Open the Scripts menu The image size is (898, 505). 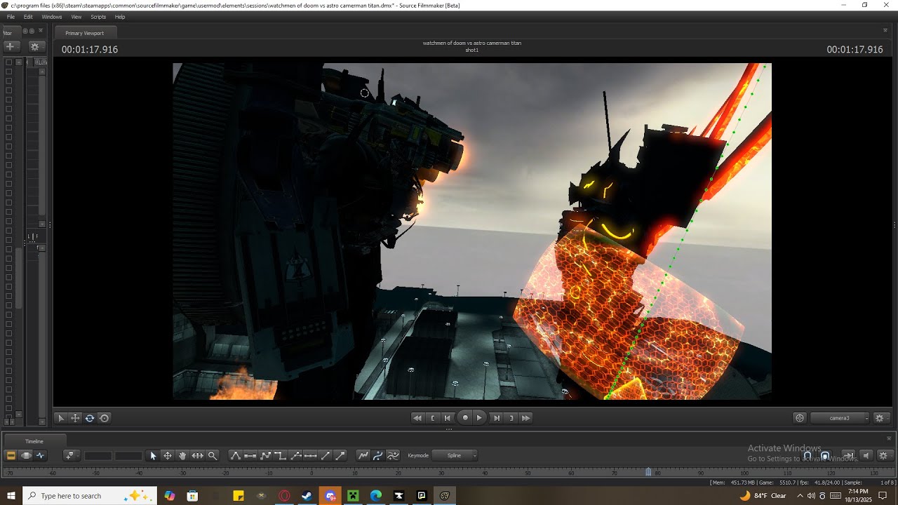[x=98, y=17]
